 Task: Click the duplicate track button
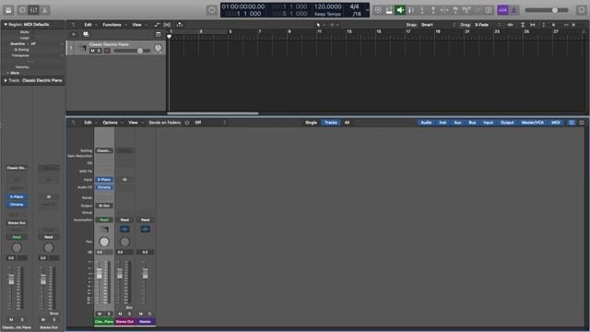point(86,34)
